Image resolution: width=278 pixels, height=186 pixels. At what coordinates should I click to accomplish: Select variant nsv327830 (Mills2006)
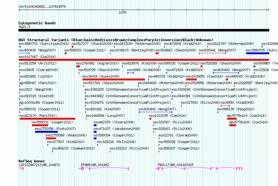pyautogui.click(x=201, y=103)
